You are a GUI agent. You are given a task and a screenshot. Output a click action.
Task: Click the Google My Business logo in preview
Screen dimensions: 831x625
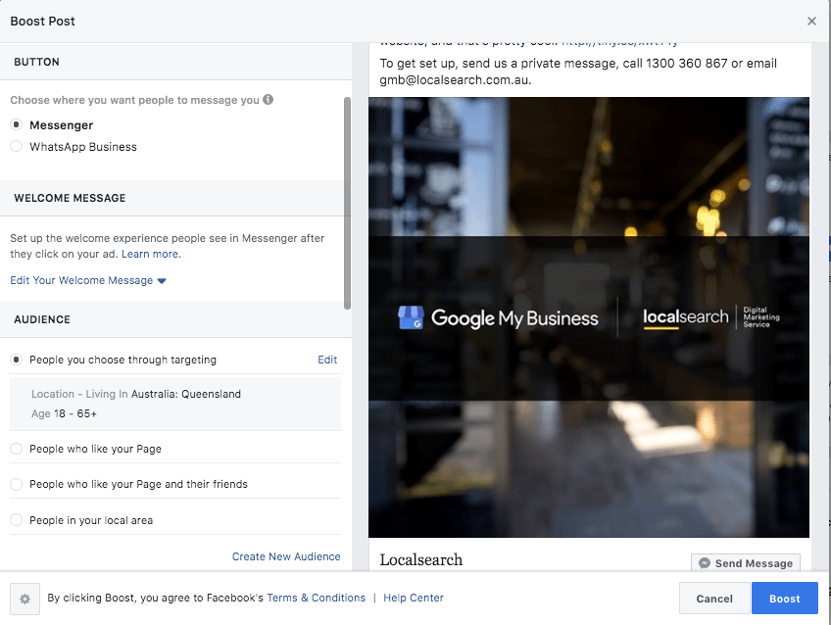click(x=498, y=317)
